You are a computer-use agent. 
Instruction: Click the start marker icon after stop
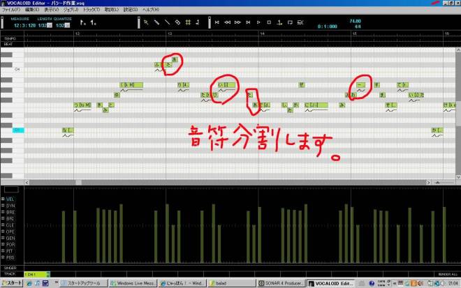point(279,22)
